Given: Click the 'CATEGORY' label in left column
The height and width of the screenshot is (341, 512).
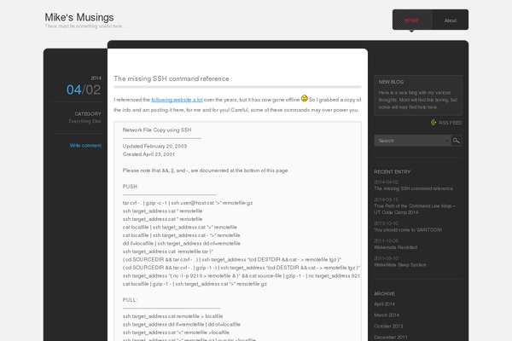Looking at the screenshot, I should (88, 114).
